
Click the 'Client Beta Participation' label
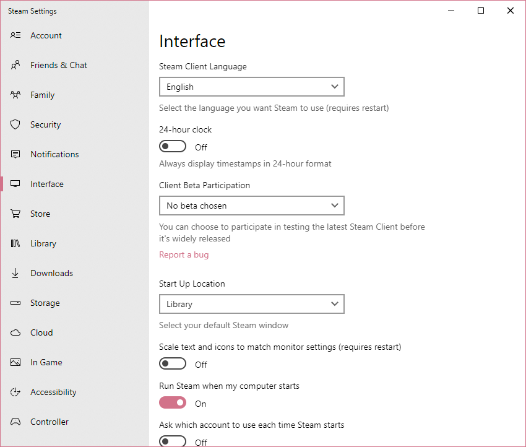tap(205, 185)
